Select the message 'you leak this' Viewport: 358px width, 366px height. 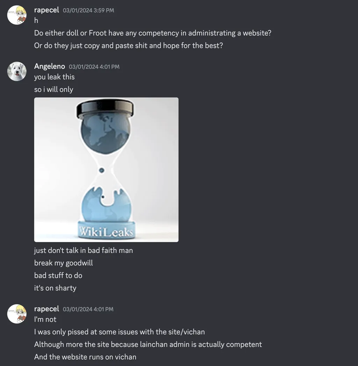tap(54, 77)
